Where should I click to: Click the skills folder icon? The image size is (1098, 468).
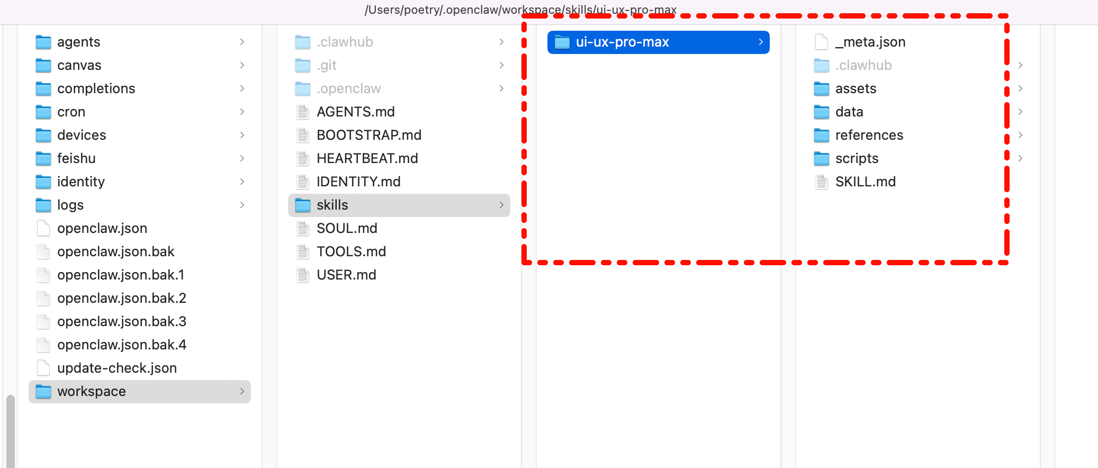point(303,205)
